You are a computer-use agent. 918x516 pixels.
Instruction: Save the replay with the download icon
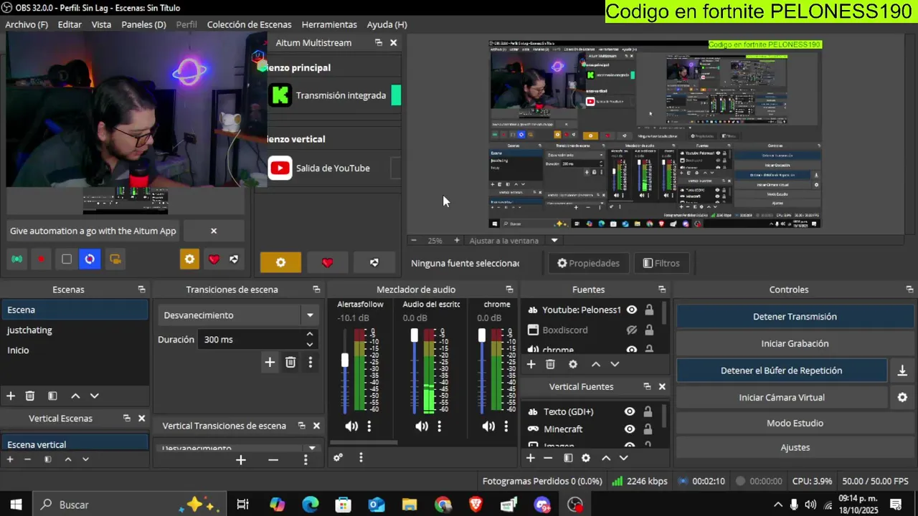click(903, 371)
